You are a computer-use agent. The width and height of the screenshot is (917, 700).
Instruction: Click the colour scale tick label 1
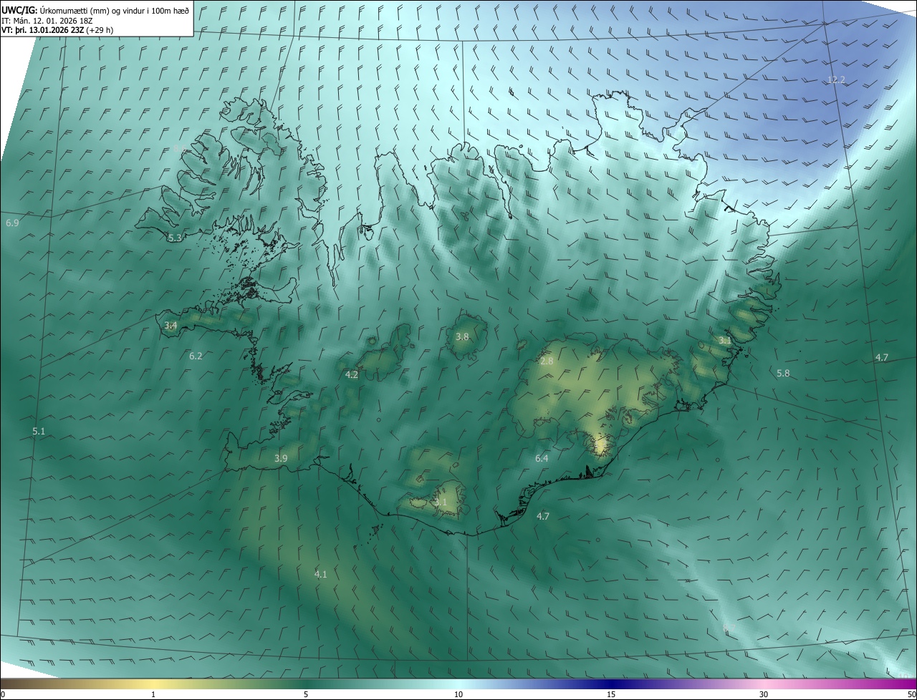[x=153, y=694]
